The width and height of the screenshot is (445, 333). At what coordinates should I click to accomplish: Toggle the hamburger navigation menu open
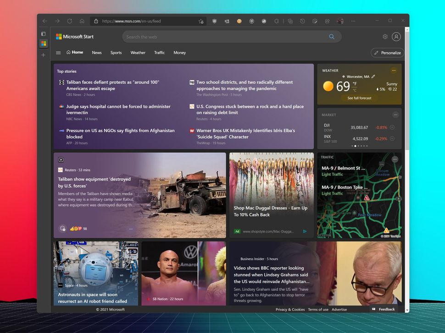point(58,53)
